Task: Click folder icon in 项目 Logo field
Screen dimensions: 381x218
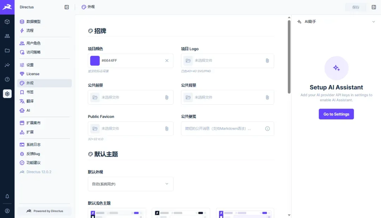Action: [188, 61]
